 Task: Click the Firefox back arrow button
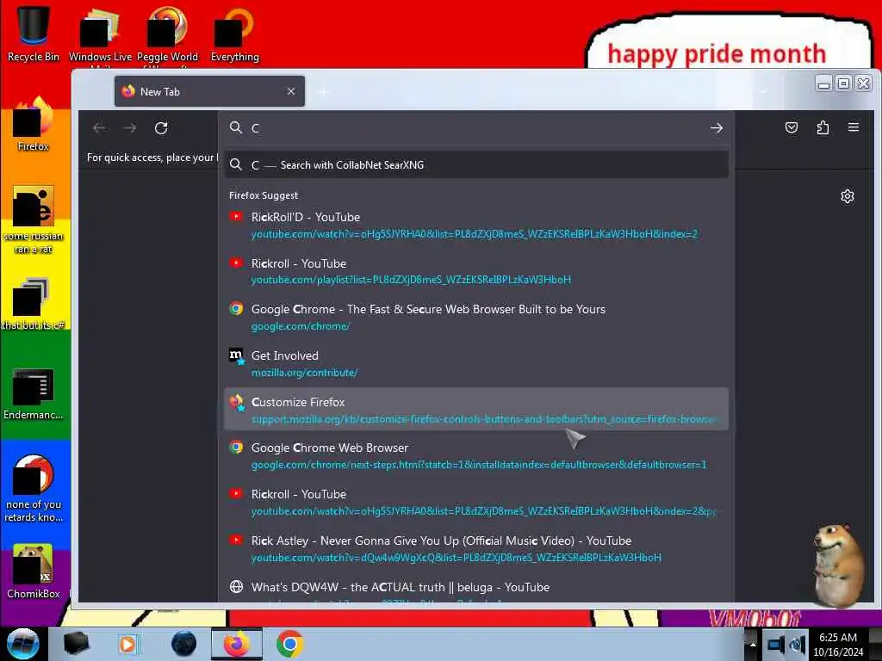click(x=99, y=128)
